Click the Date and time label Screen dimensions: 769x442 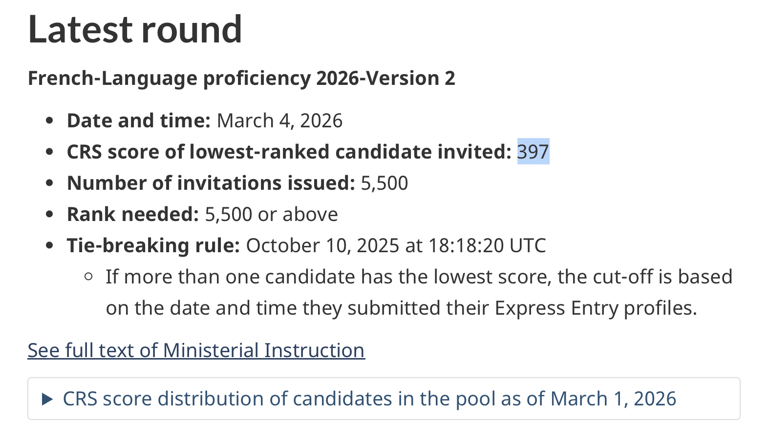point(138,121)
